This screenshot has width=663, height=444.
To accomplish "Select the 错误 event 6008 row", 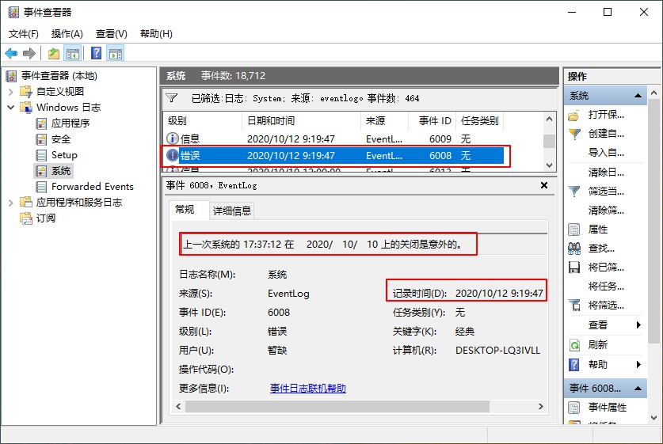I will click(334, 155).
